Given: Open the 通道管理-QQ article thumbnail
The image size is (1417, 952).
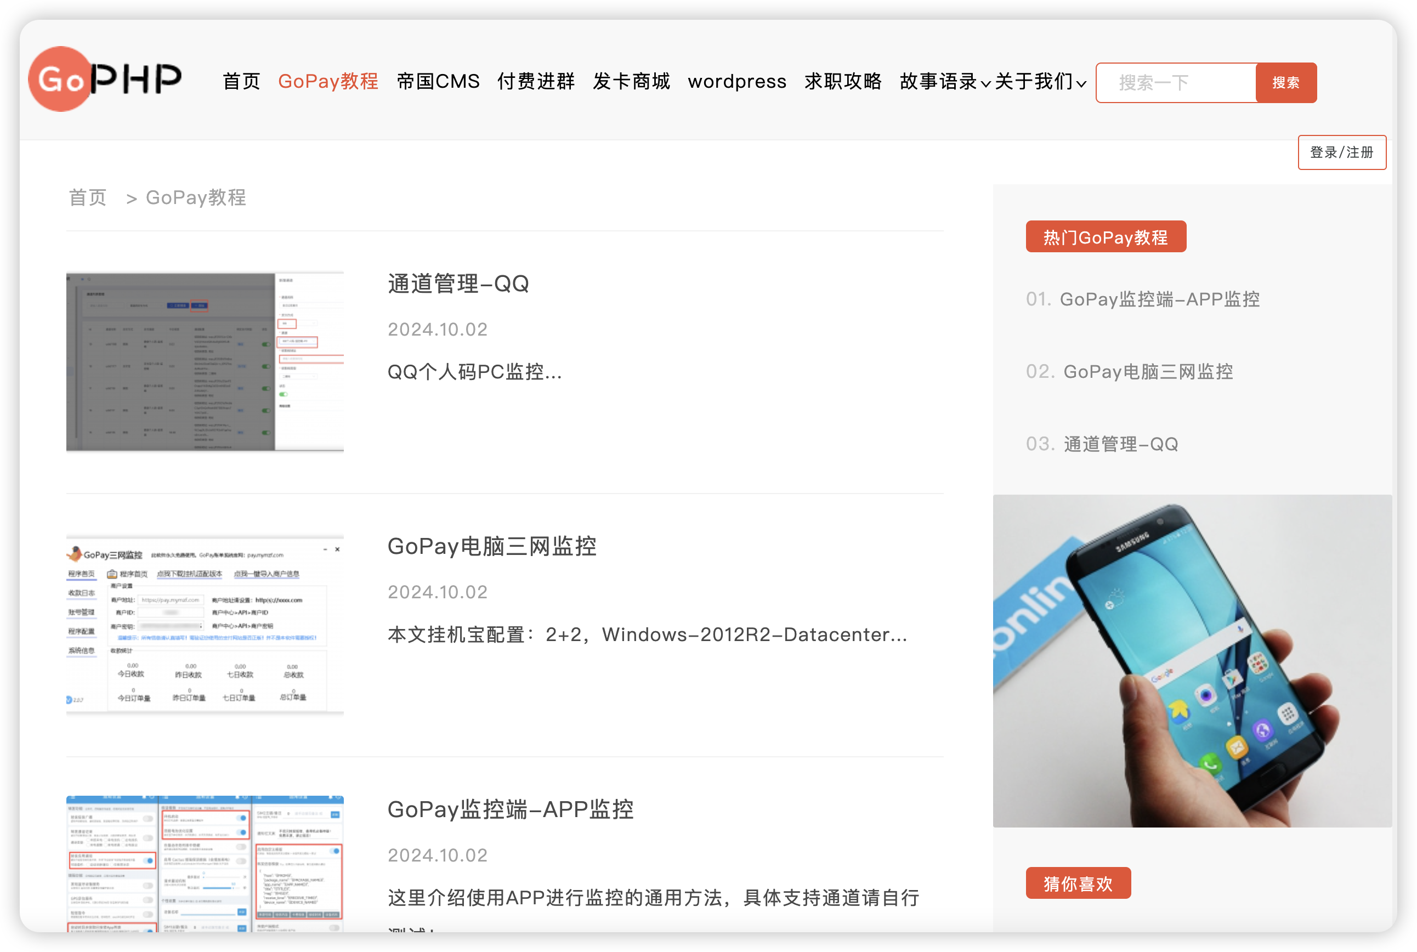Looking at the screenshot, I should point(205,362).
